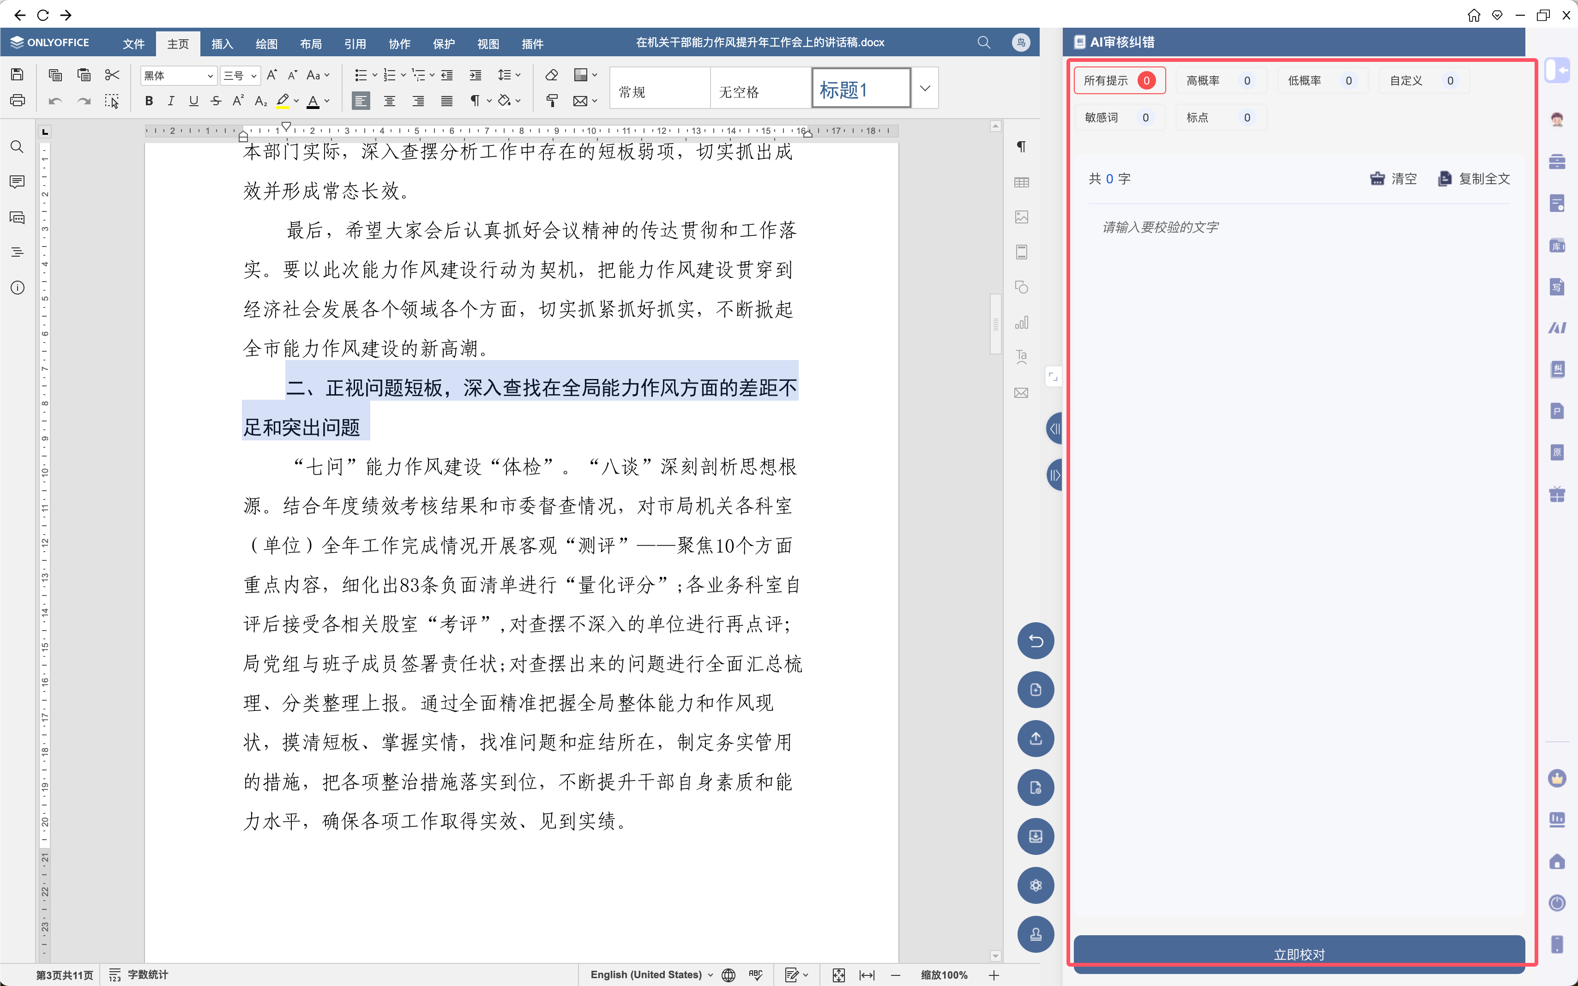
Task: Open the highlight color marker
Action: 283,101
